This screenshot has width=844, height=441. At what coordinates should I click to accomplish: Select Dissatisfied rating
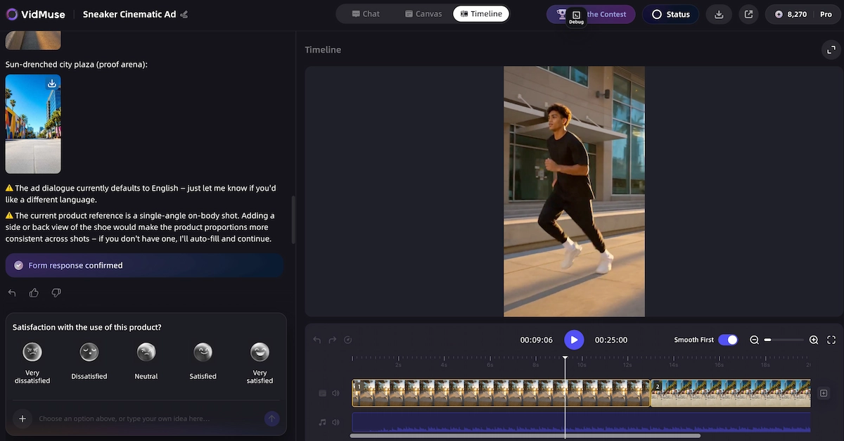tap(89, 362)
